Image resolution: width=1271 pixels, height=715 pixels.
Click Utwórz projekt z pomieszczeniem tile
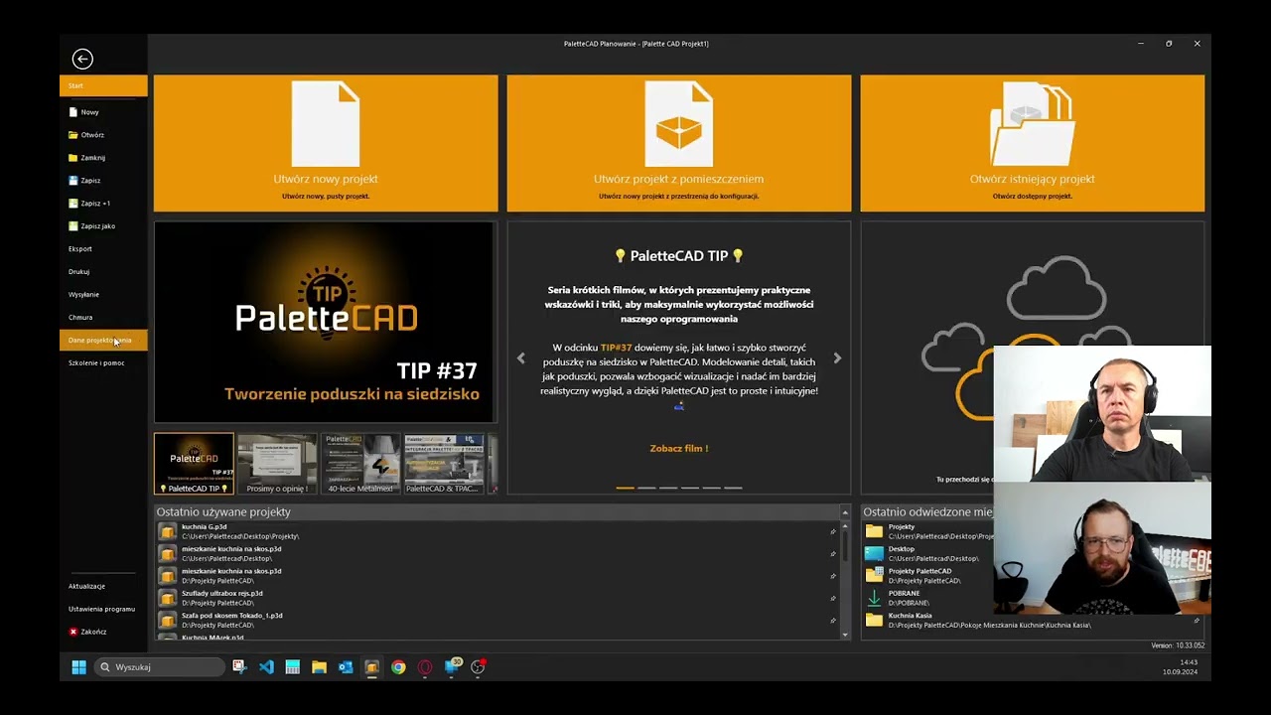[679, 143]
